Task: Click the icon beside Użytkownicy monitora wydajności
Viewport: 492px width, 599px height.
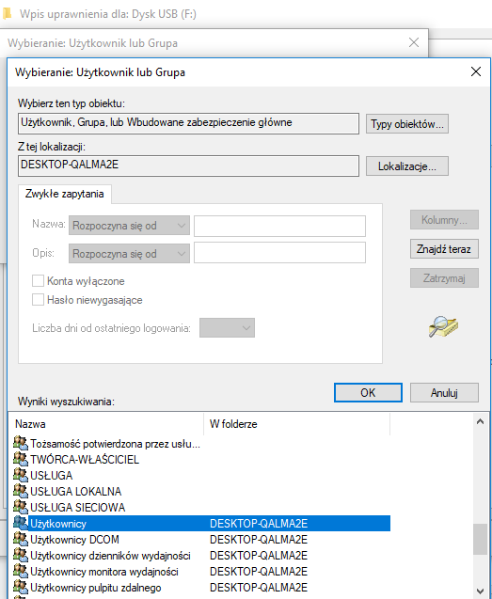Action: [x=21, y=571]
